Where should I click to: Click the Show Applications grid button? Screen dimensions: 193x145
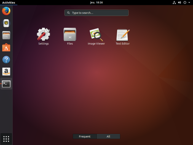tap(6, 139)
